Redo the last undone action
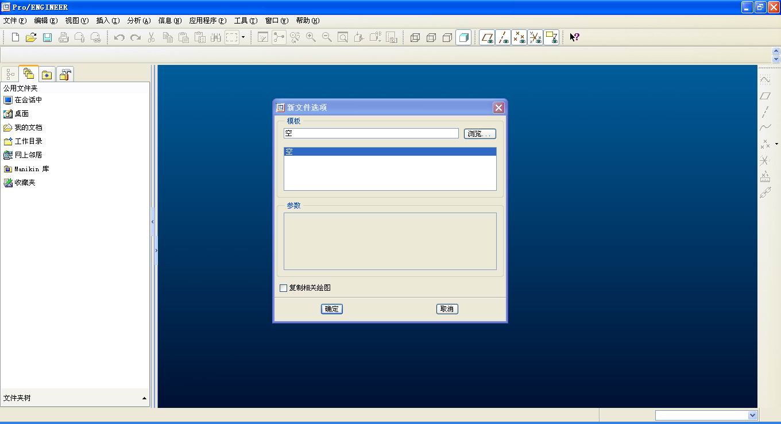The image size is (781, 424). (x=136, y=37)
